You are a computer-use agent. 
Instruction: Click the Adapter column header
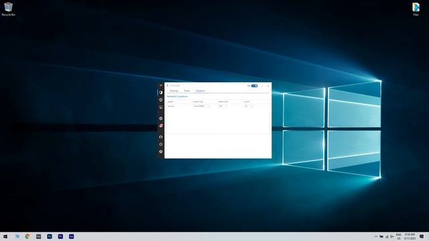coord(170,102)
